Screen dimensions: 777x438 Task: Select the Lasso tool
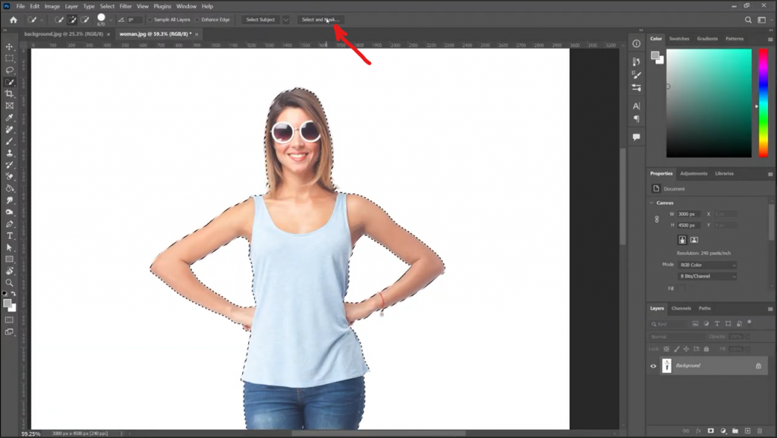point(9,71)
